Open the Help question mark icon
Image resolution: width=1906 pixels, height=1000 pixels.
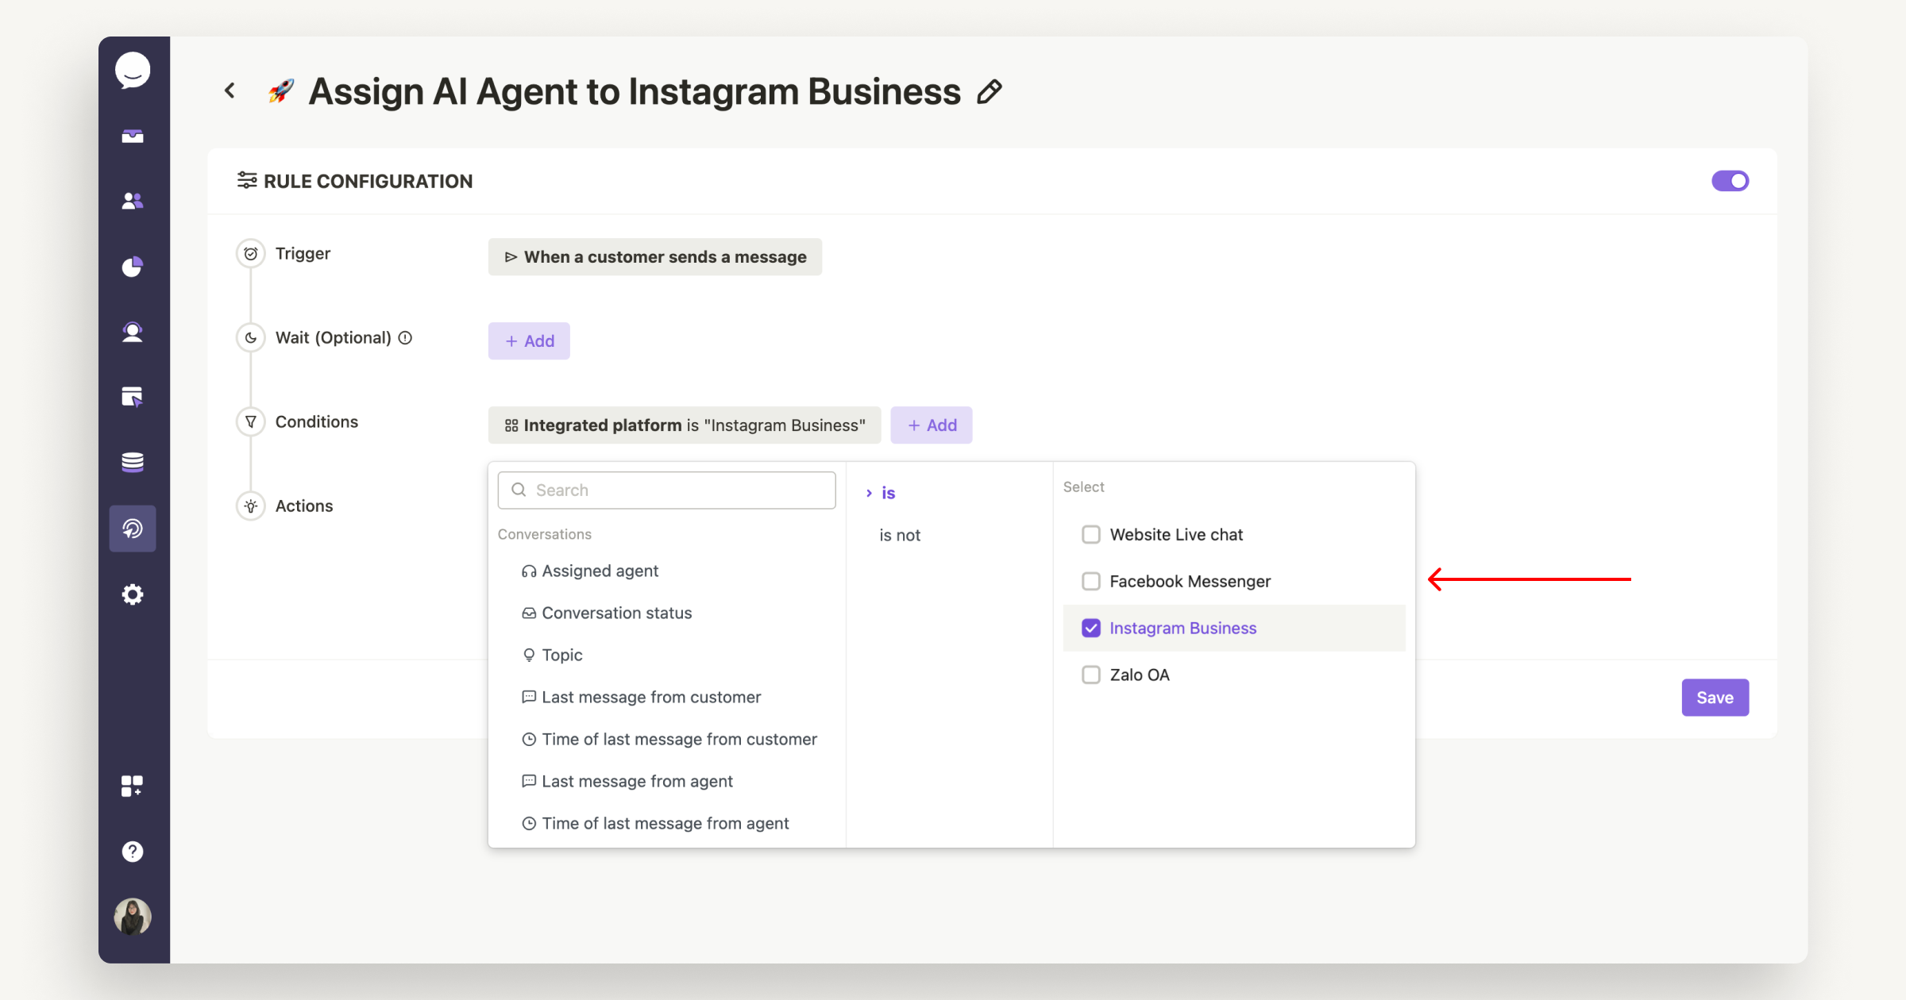coord(133,851)
